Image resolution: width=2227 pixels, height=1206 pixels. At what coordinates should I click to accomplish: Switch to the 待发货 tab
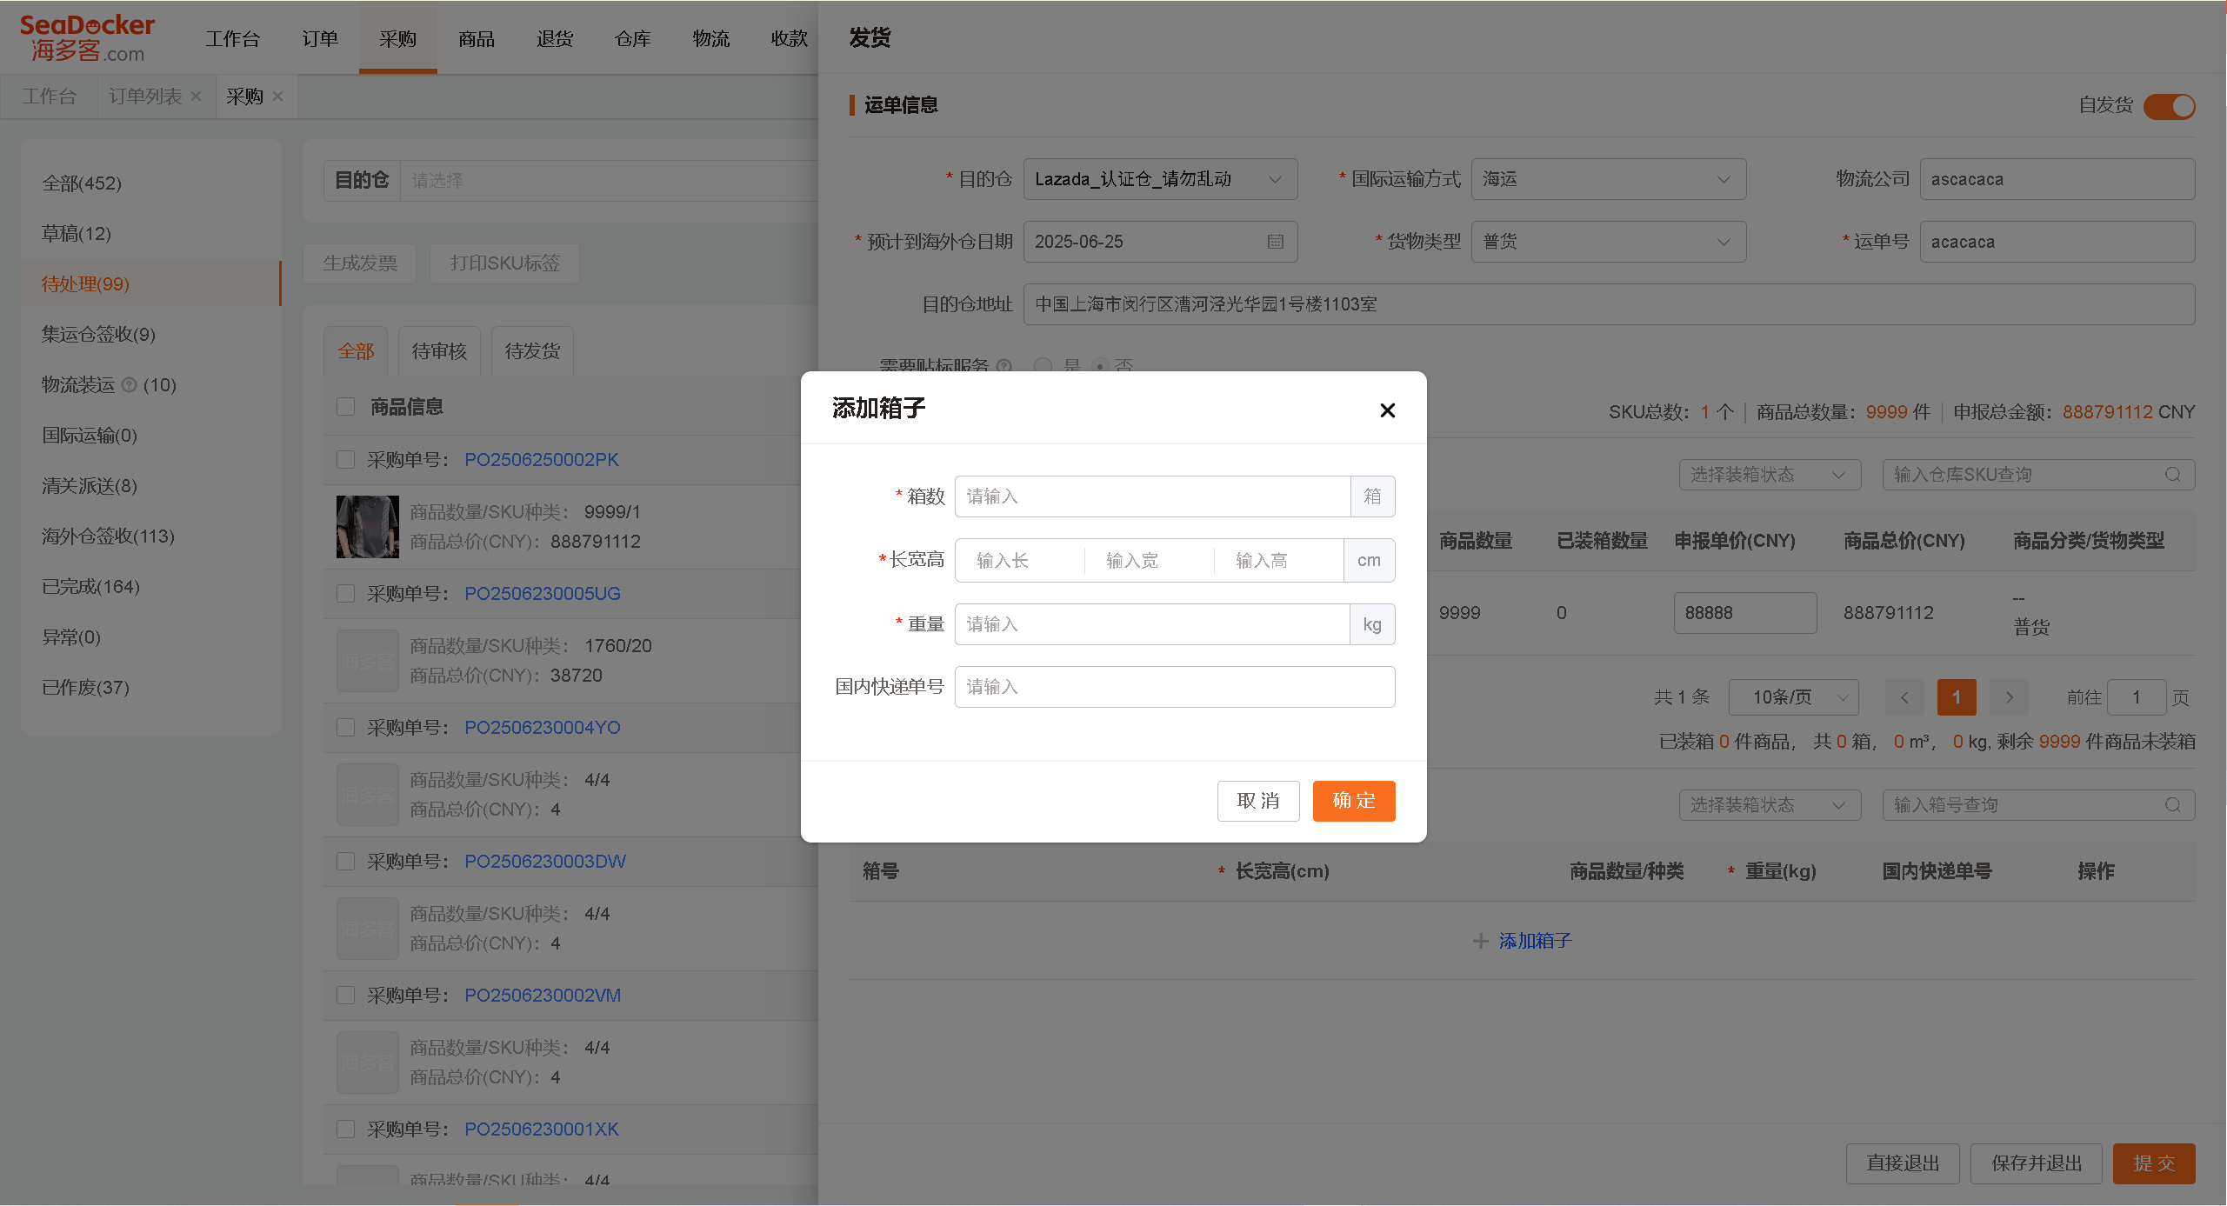(532, 351)
